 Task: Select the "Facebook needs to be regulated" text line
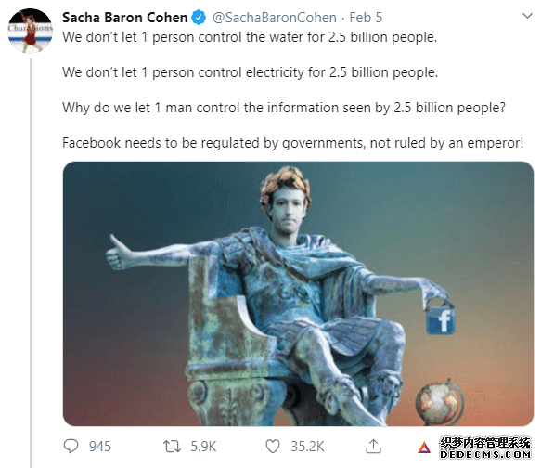tap(293, 143)
